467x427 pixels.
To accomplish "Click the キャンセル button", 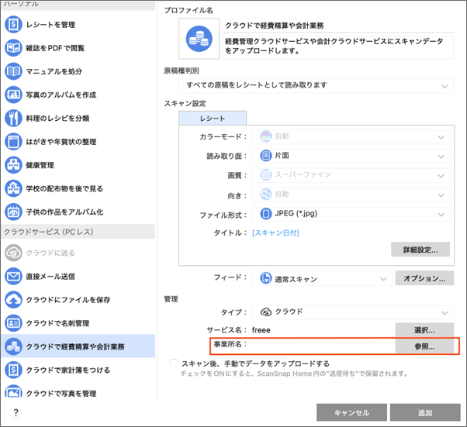I will (x=351, y=412).
